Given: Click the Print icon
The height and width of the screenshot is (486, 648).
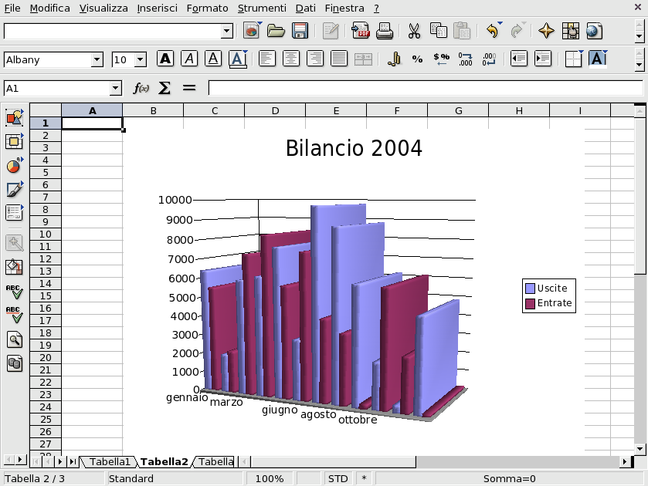Looking at the screenshot, I should coord(385,31).
